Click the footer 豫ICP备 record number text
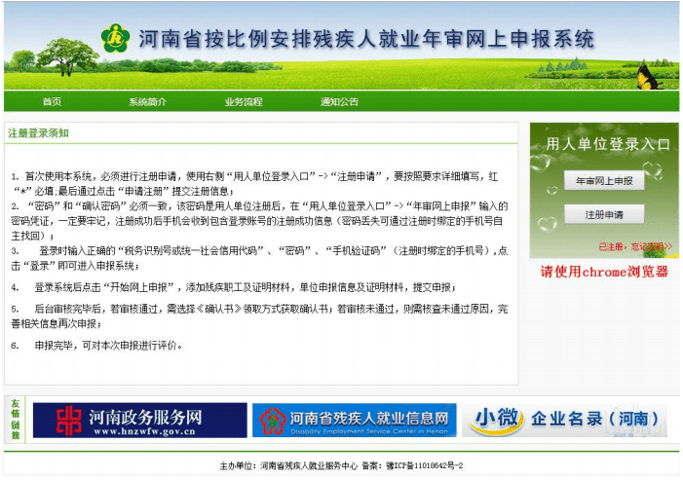The height and width of the screenshot is (480, 683). [424, 466]
